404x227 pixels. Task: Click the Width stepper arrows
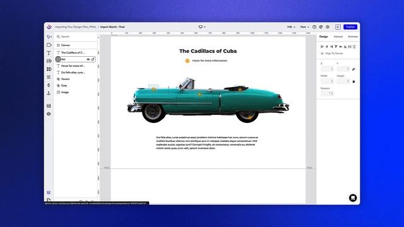(x=332, y=81)
